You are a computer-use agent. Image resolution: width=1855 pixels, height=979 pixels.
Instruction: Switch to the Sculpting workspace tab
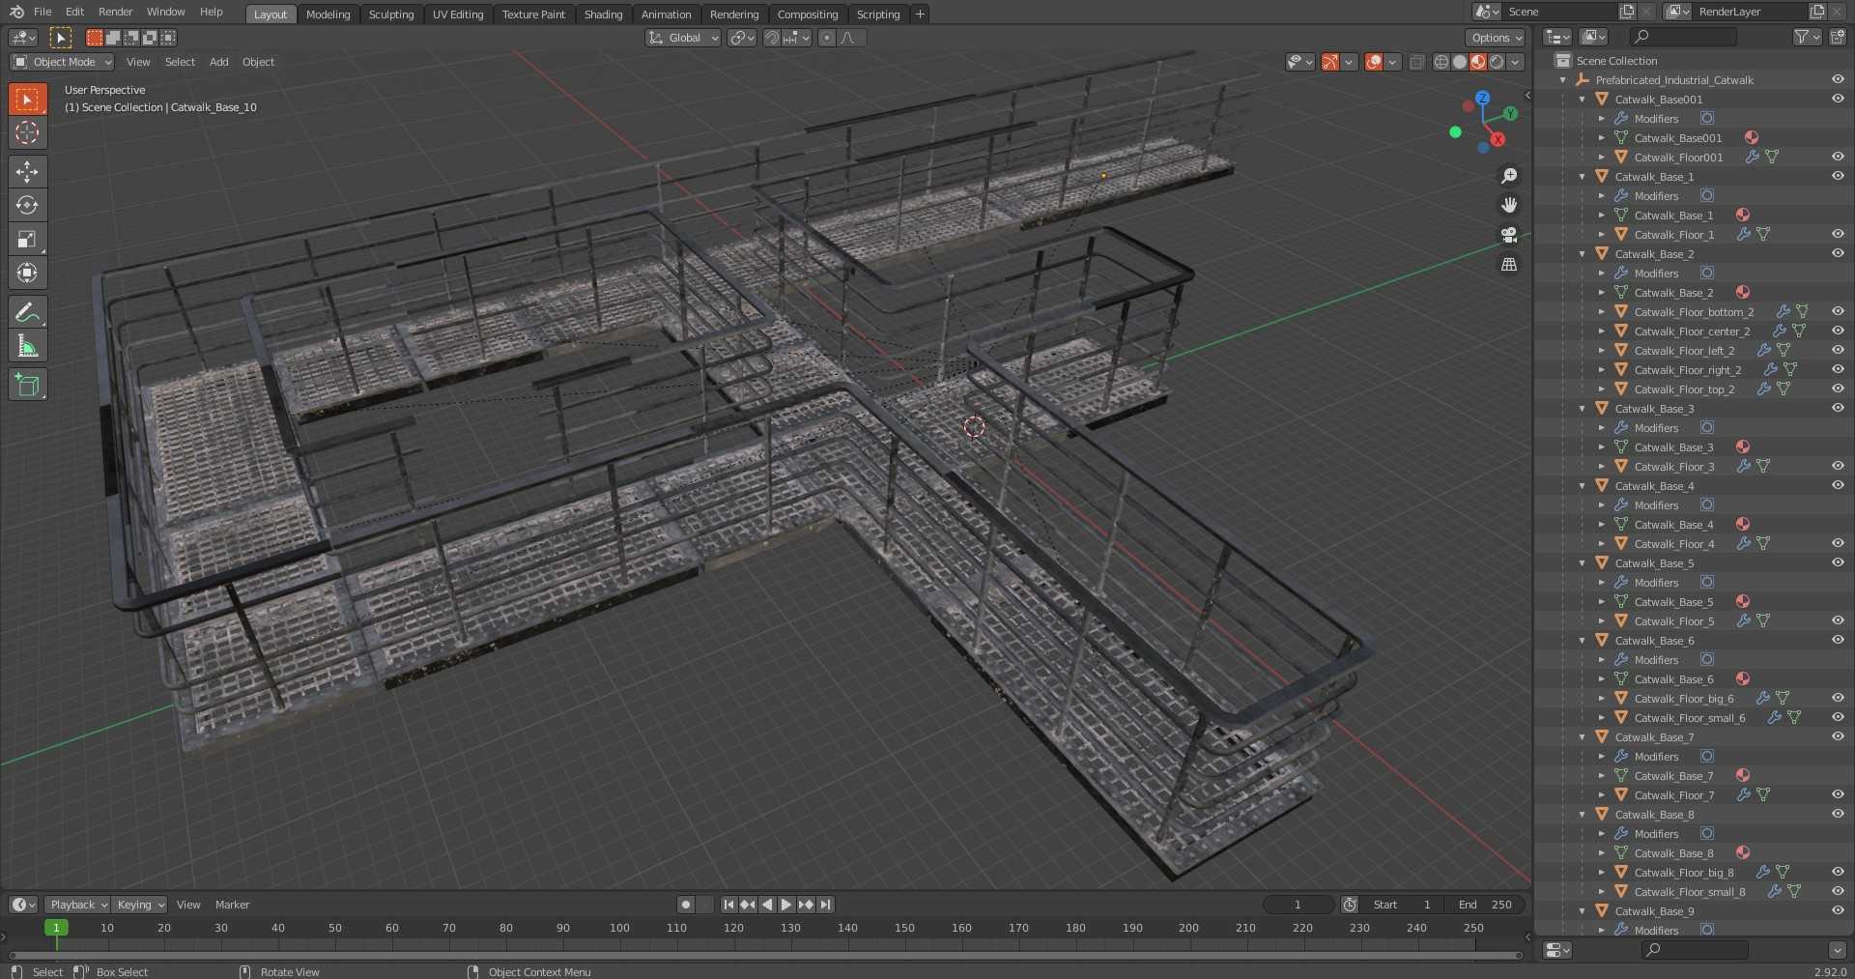(x=391, y=14)
